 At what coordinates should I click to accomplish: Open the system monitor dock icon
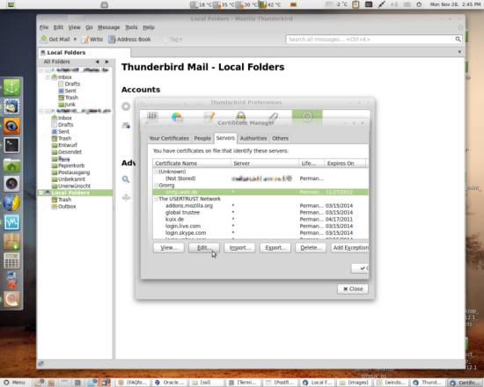click(11, 223)
